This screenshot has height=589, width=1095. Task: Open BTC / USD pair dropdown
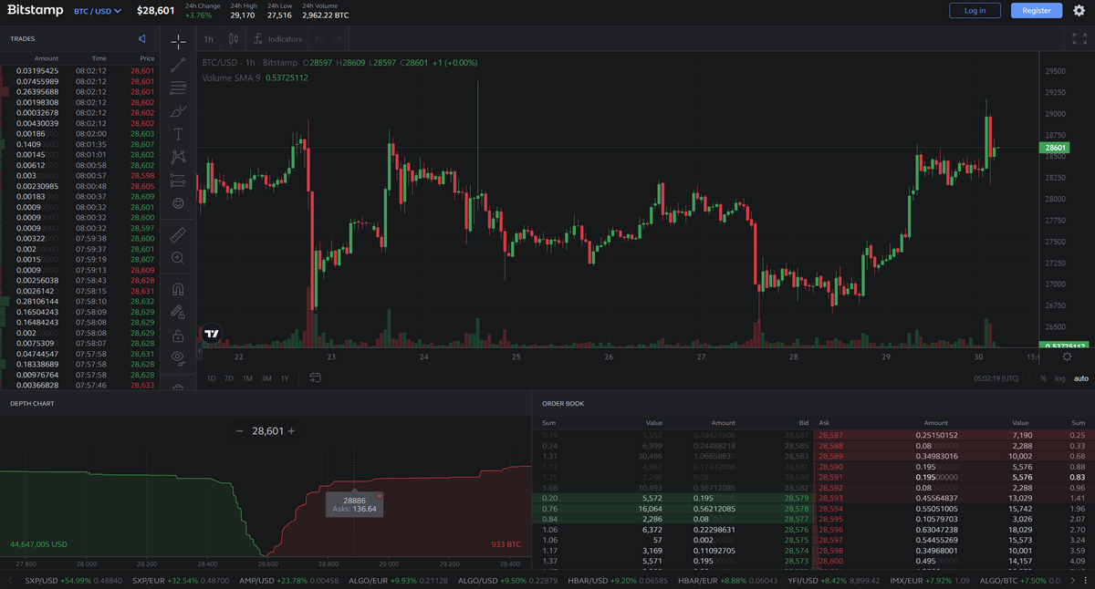pyautogui.click(x=98, y=11)
